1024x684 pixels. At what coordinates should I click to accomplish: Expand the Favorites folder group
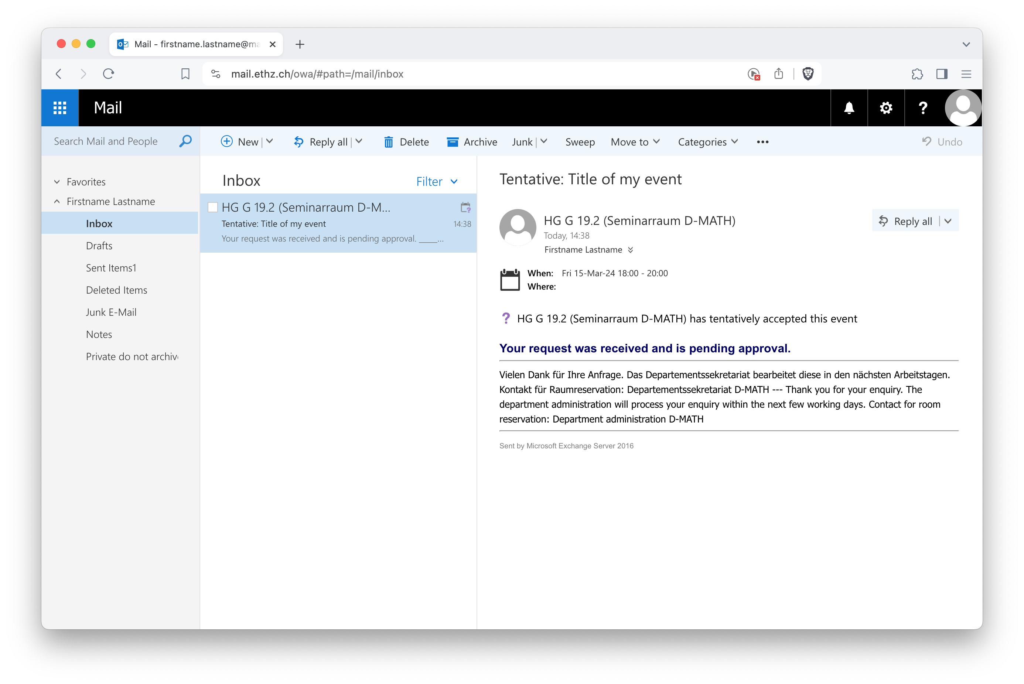tap(57, 181)
